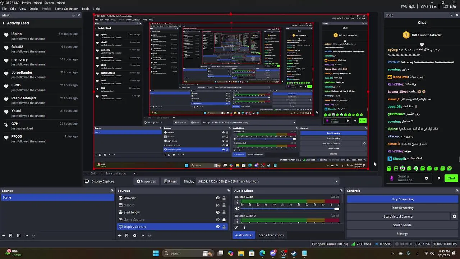Viewport: 460px width, 259px height.
Task: Switch to the Scene Transitions tab
Action: pyautogui.click(x=271, y=235)
